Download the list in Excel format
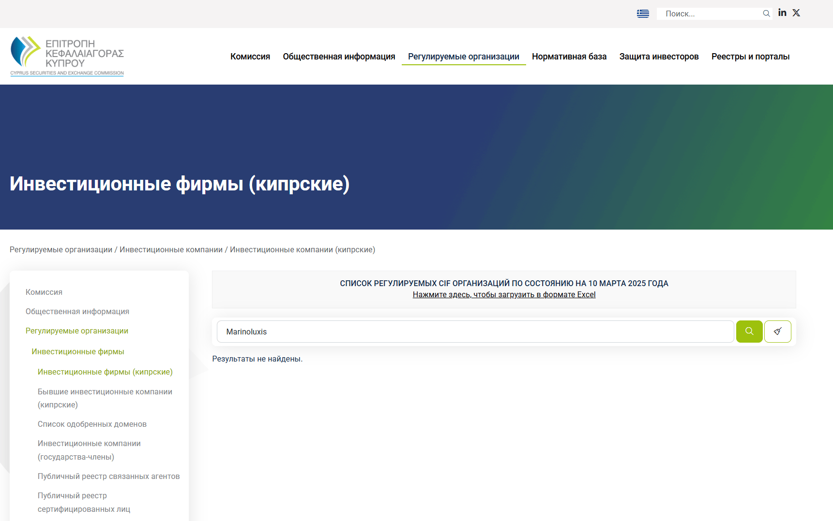 pos(504,295)
